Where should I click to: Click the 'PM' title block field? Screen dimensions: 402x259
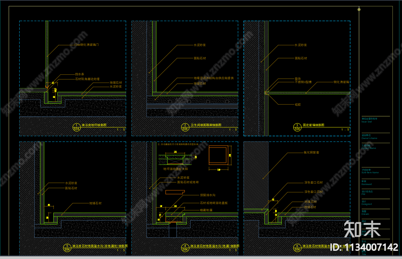tap(363, 194)
